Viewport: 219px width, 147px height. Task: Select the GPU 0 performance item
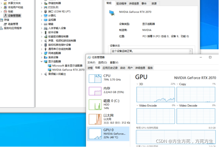click(108, 134)
